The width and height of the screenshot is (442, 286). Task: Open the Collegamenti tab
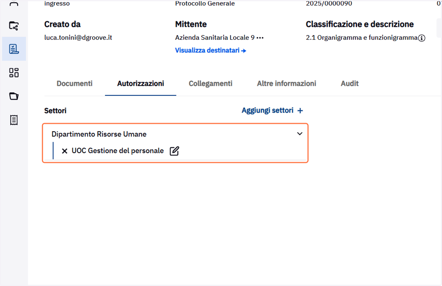[x=210, y=84]
